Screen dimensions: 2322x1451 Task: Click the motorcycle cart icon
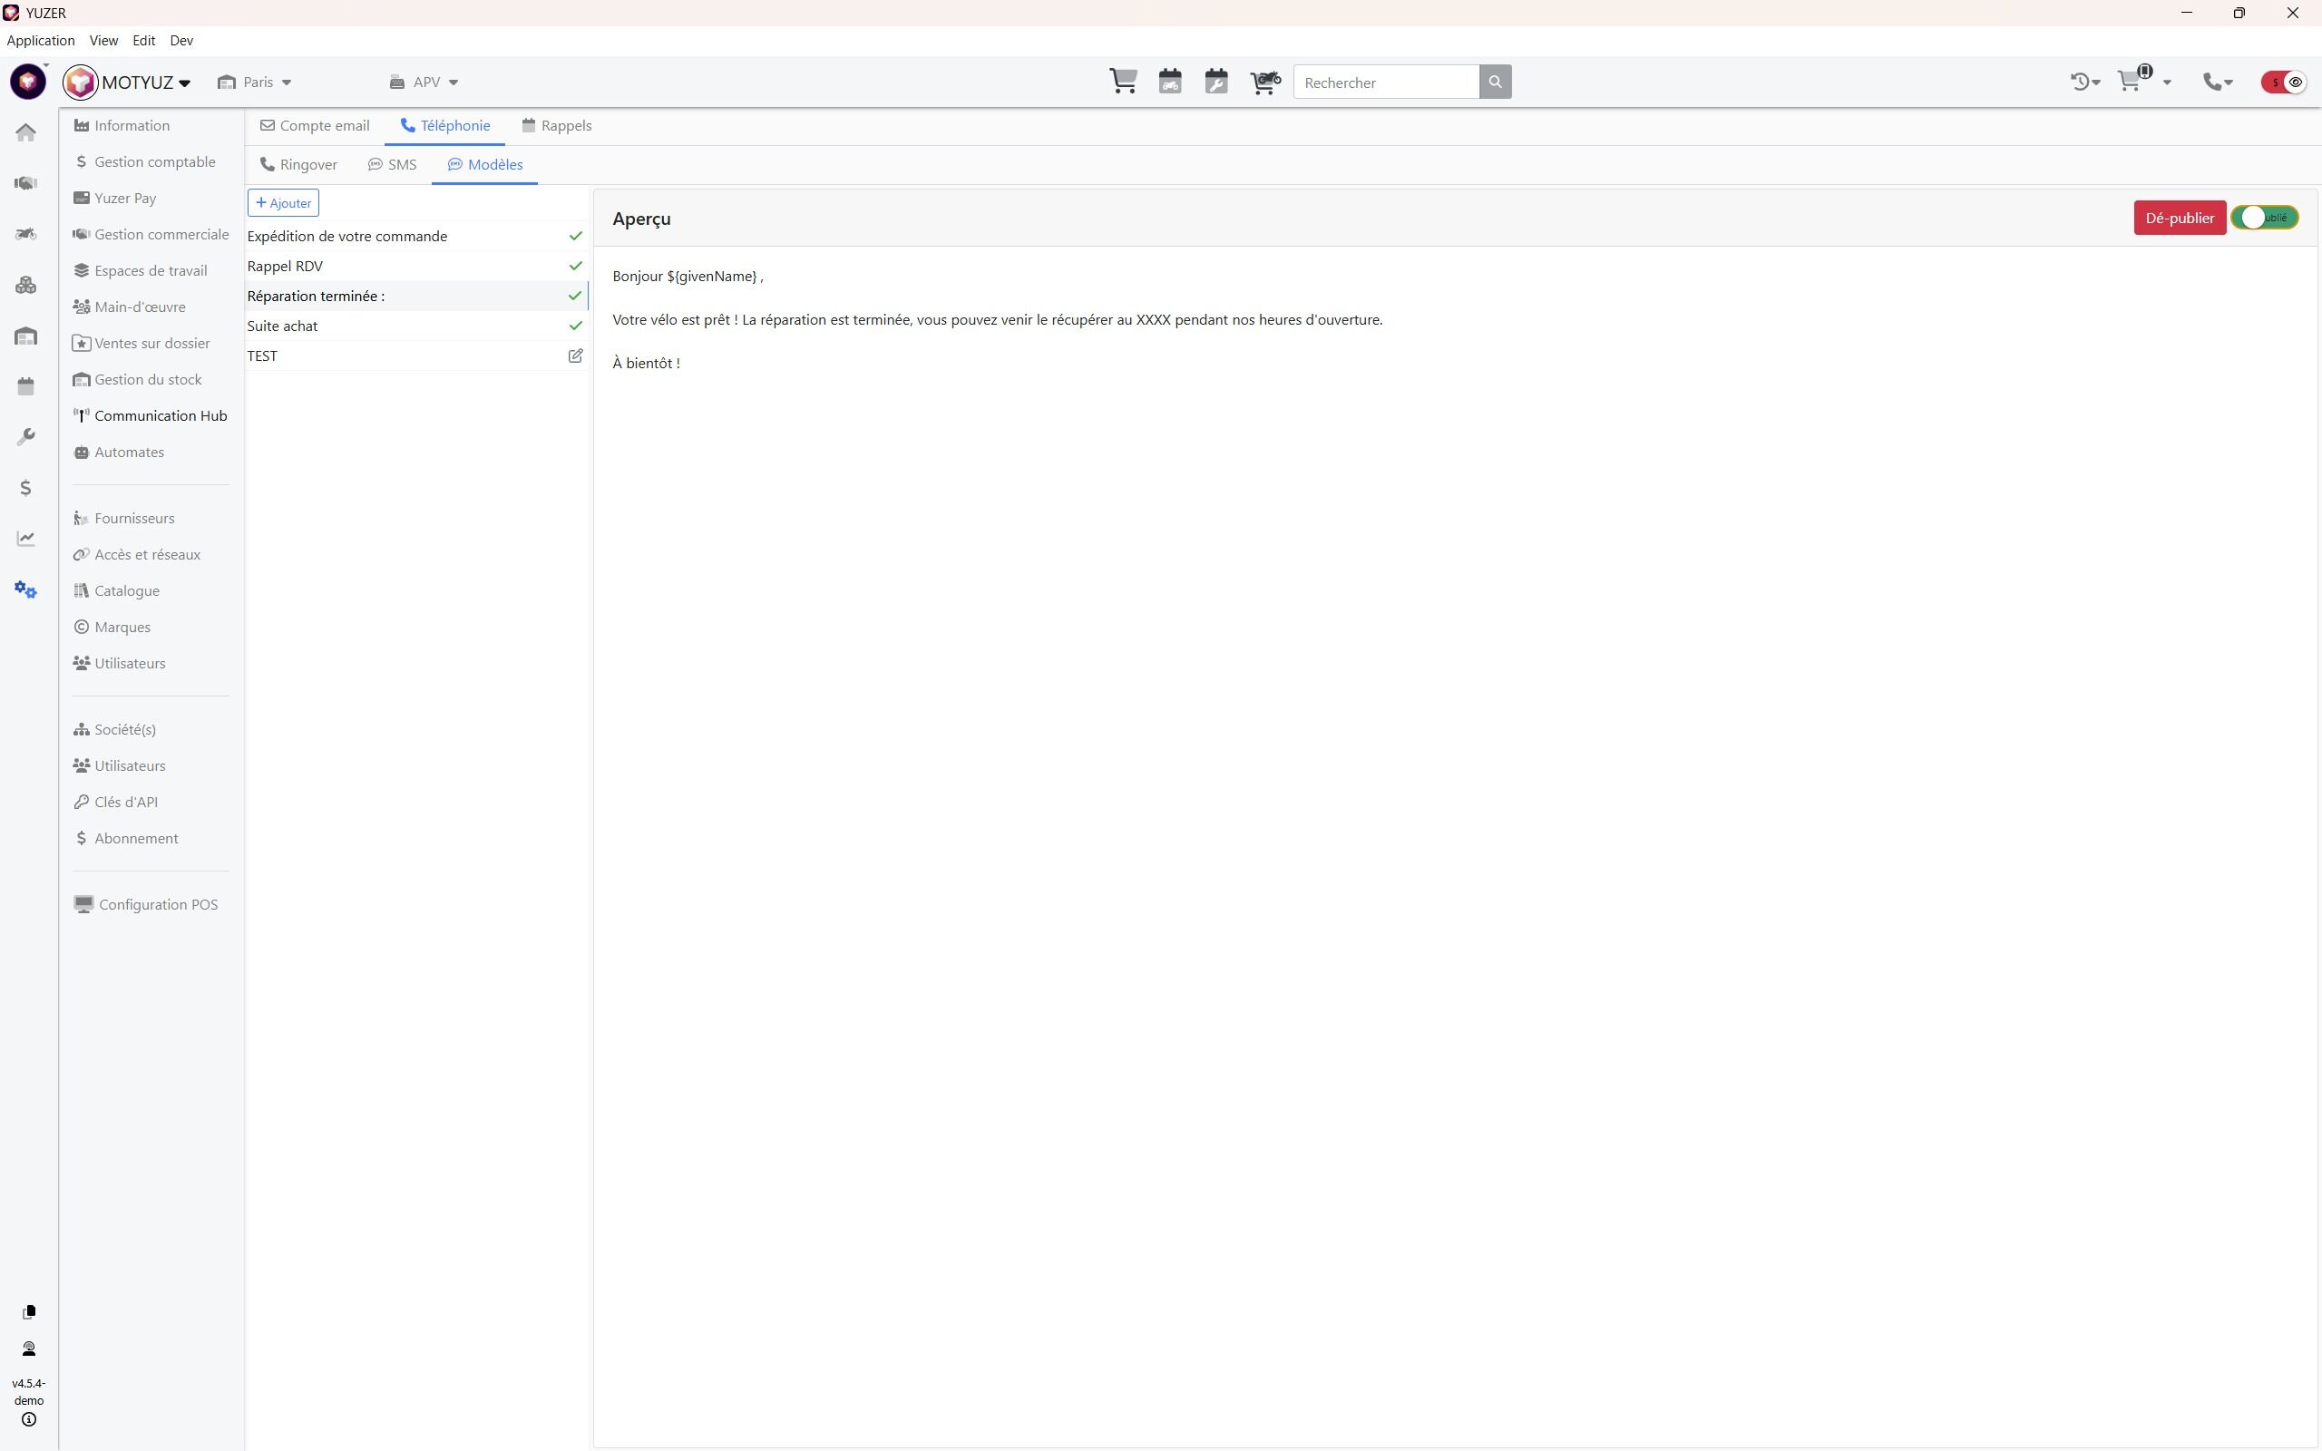(x=1264, y=82)
